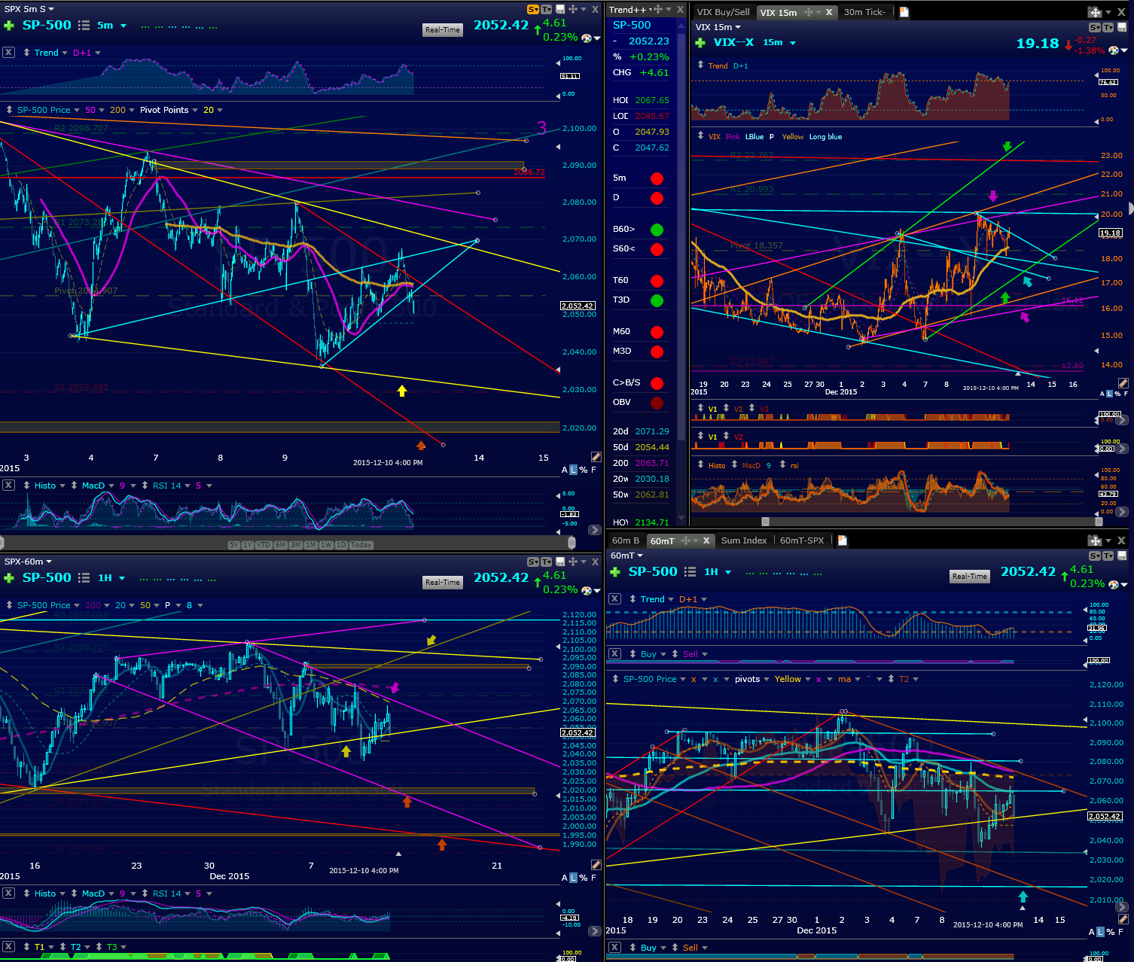Image resolution: width=1134 pixels, height=962 pixels.
Task: Click the T button in the SPX 5m header
Action: 547,9
